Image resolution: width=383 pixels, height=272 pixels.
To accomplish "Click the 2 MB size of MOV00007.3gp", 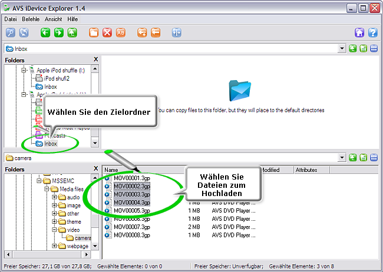I will coord(194,227).
